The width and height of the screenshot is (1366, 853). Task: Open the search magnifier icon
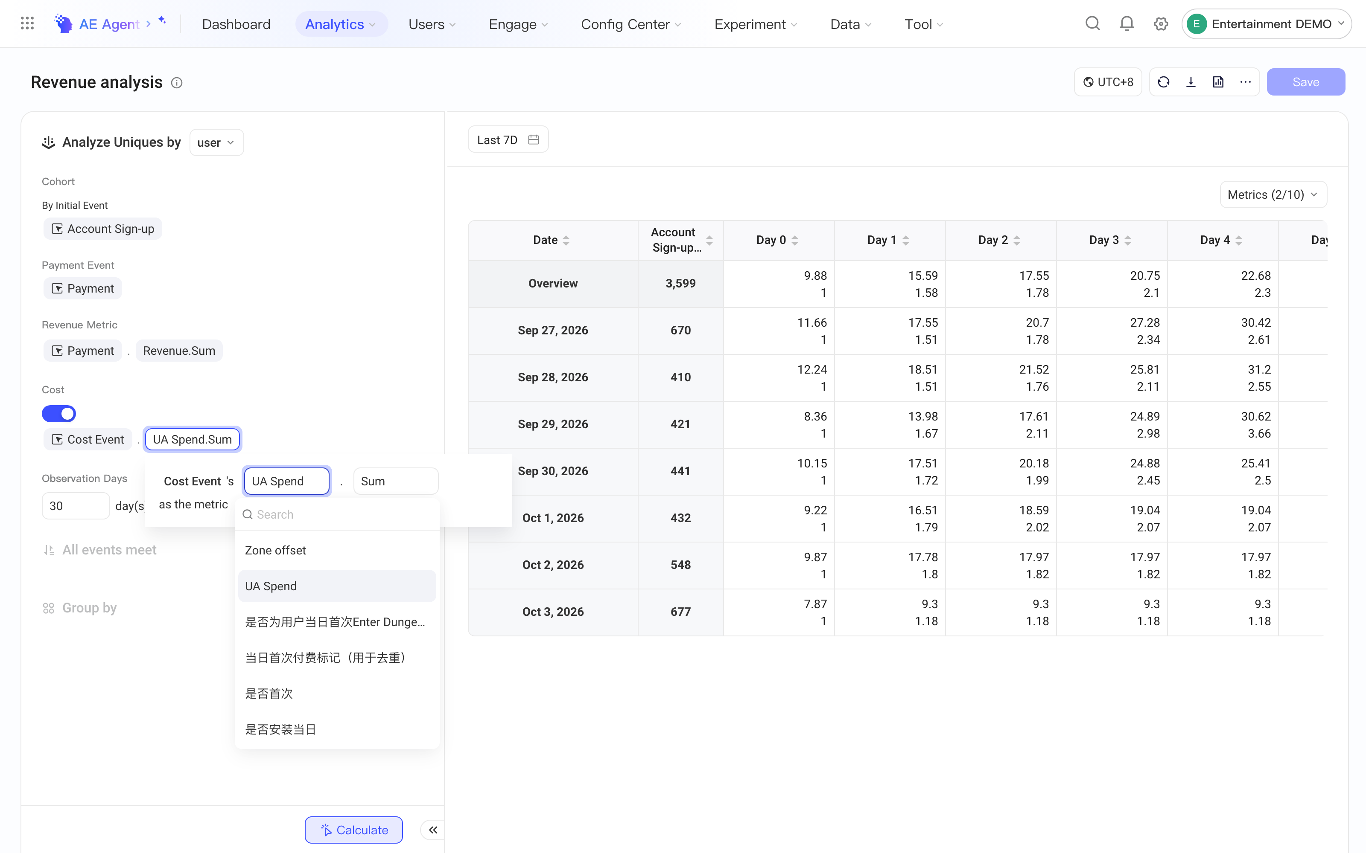pyautogui.click(x=1093, y=24)
